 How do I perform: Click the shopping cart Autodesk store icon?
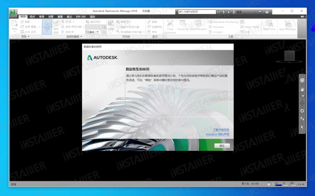(259, 12)
